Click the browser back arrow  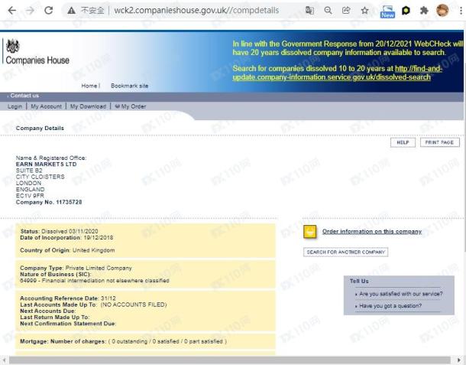click(x=12, y=11)
